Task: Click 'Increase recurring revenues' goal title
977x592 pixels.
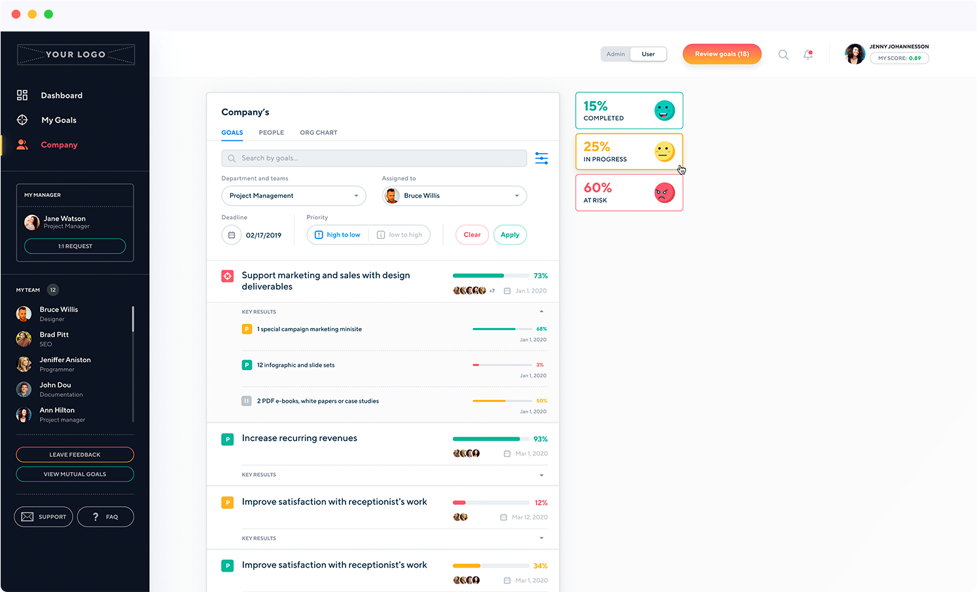Action: (300, 439)
